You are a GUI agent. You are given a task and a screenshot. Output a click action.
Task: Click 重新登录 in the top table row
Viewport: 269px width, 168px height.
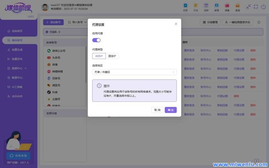[189, 50]
